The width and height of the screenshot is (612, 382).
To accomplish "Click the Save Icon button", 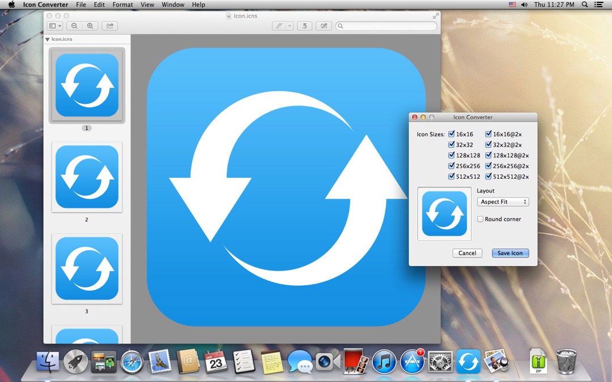I will pyautogui.click(x=509, y=253).
